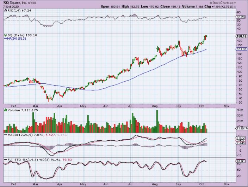
Task: Click the NYSE exchange label
Action: (32, 3)
